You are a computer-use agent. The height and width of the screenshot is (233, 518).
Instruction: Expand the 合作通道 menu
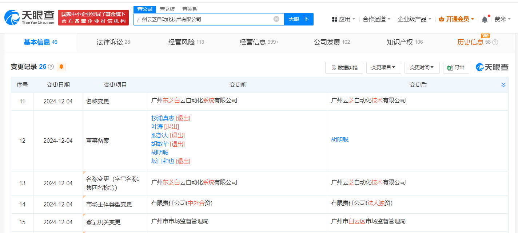377,19
